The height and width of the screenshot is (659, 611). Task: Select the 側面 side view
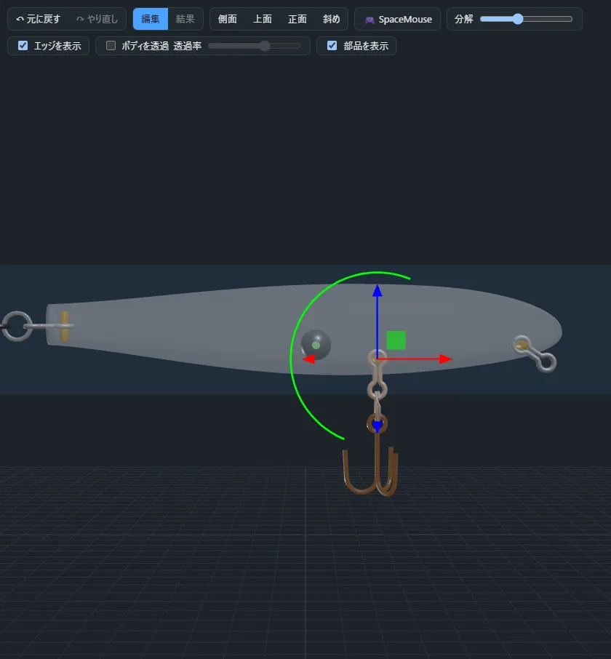(228, 19)
